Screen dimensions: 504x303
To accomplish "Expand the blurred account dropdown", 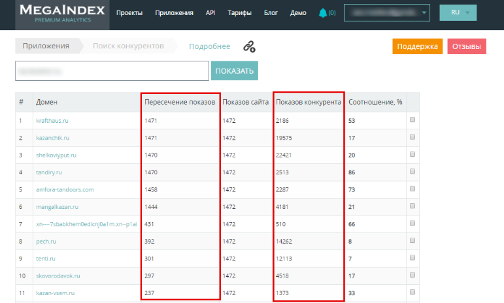I will 387,13.
